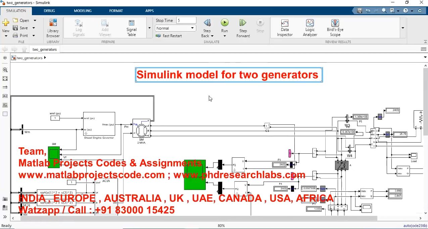The height and width of the screenshot is (229, 428).
Task: Open the Signal Table
Action: point(132,28)
